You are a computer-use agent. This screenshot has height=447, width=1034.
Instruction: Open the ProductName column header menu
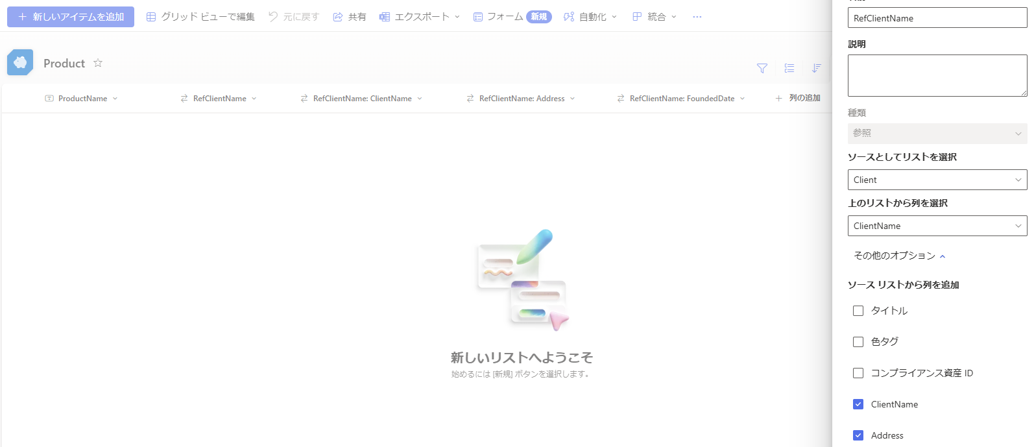point(82,99)
